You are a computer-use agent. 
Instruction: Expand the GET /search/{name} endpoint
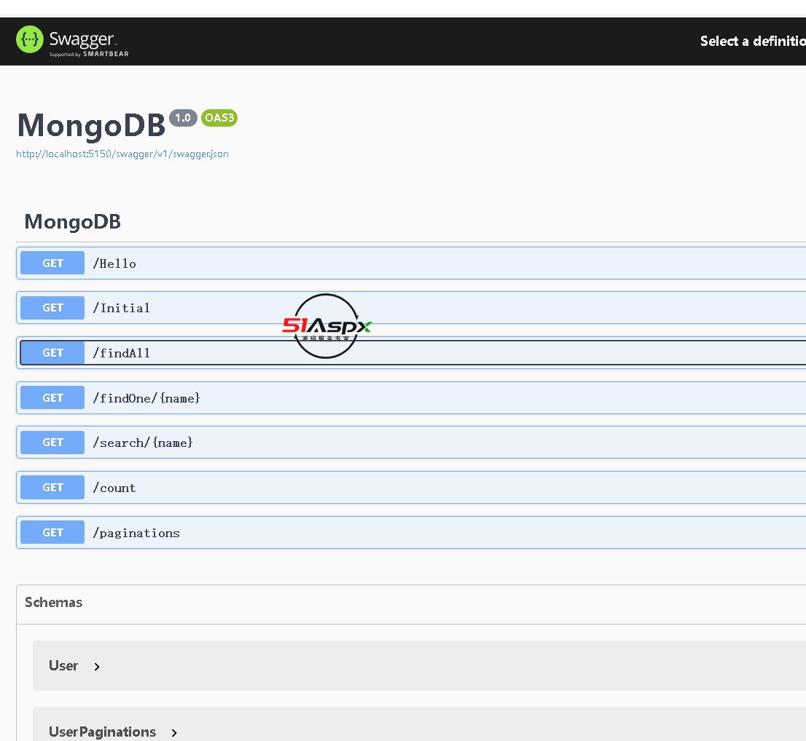coord(411,443)
